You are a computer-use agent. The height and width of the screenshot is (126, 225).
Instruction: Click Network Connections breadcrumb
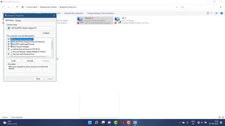point(68,7)
